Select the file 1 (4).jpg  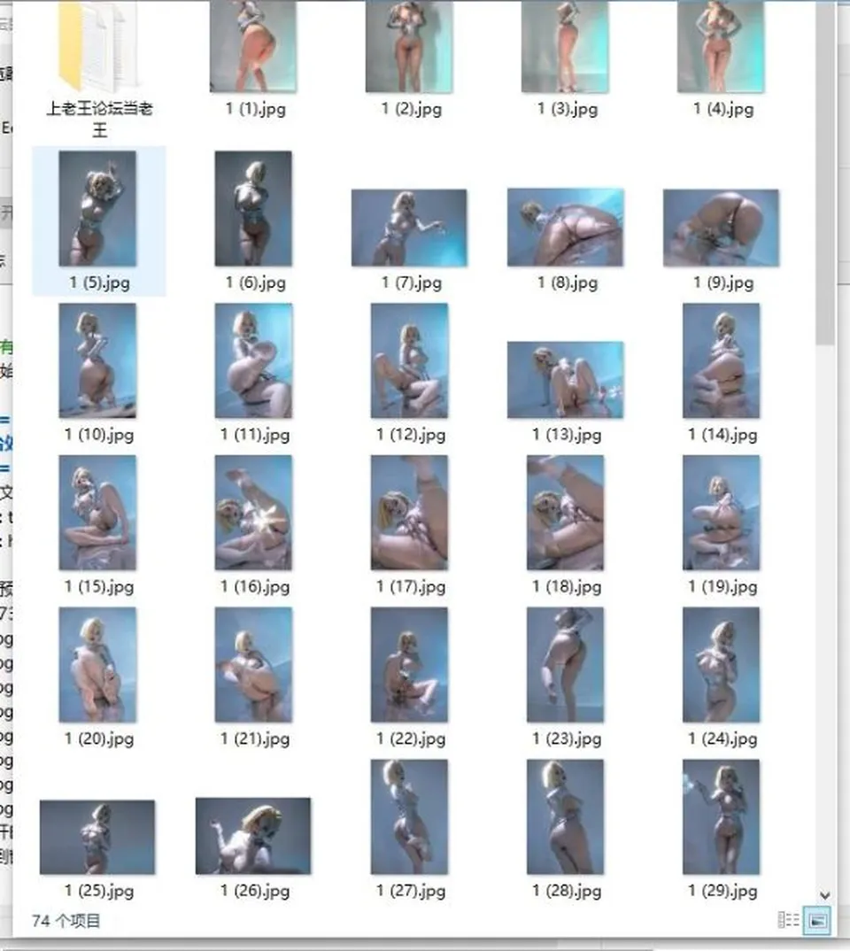[x=721, y=59]
